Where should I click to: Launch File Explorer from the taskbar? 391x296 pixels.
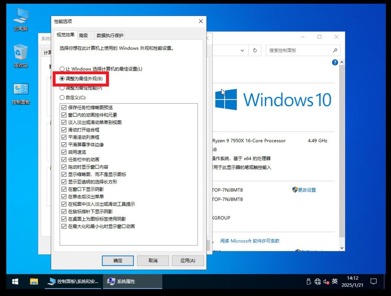(34, 281)
